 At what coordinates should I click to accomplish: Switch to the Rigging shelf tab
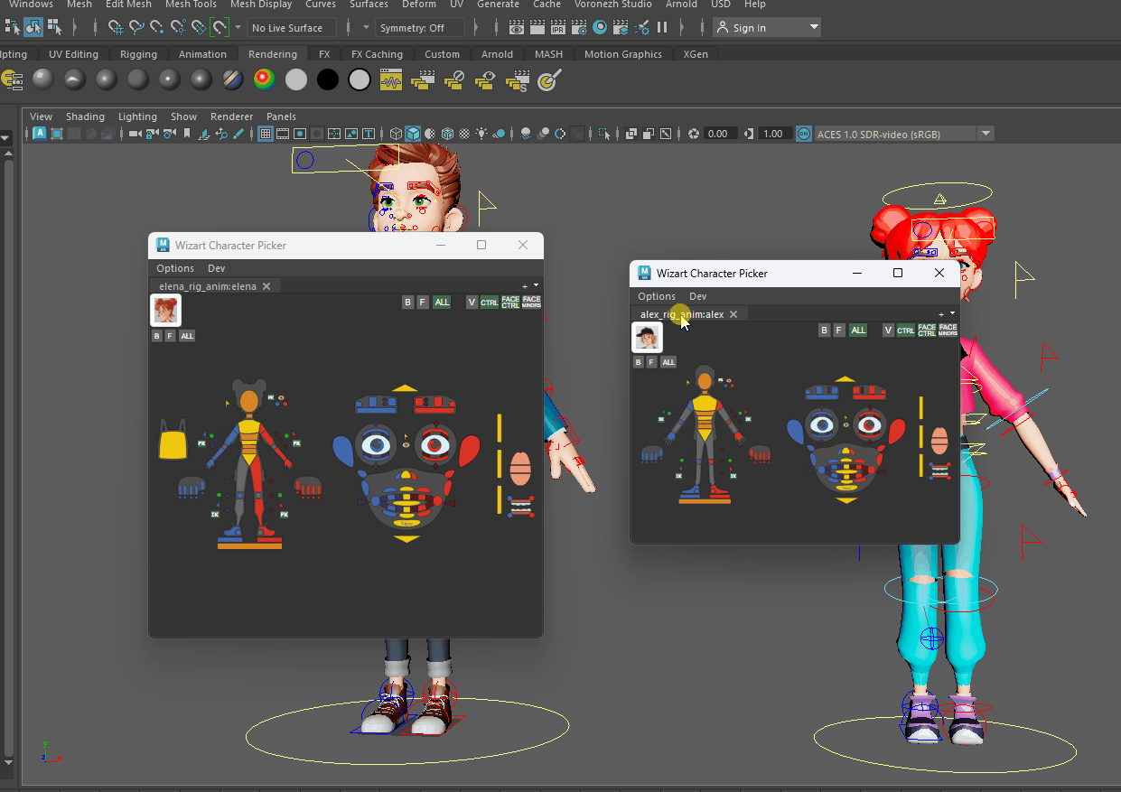[x=138, y=54]
